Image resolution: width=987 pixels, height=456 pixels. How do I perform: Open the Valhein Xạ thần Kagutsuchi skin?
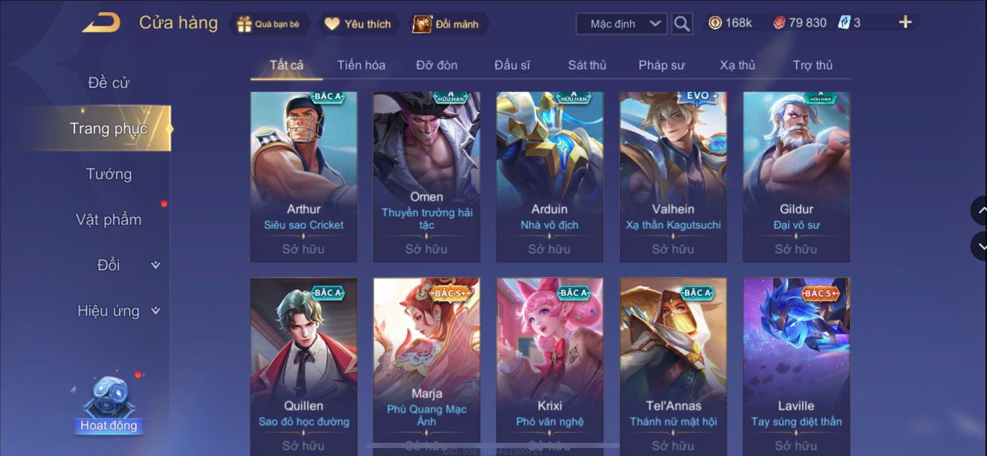673,177
